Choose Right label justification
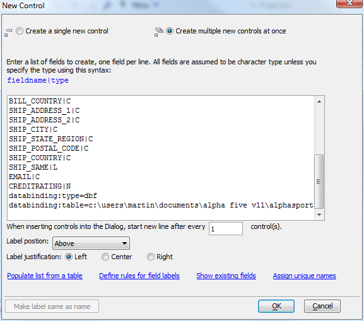Screen dimensions: 364x321 (x=150, y=257)
